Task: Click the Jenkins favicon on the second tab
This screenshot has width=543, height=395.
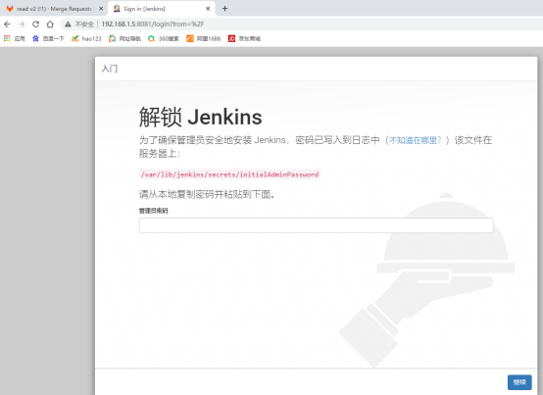Action: [117, 9]
